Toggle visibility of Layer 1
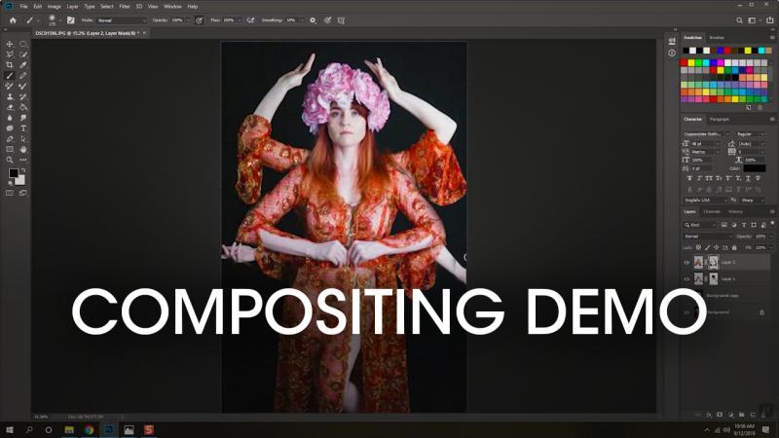 686,278
